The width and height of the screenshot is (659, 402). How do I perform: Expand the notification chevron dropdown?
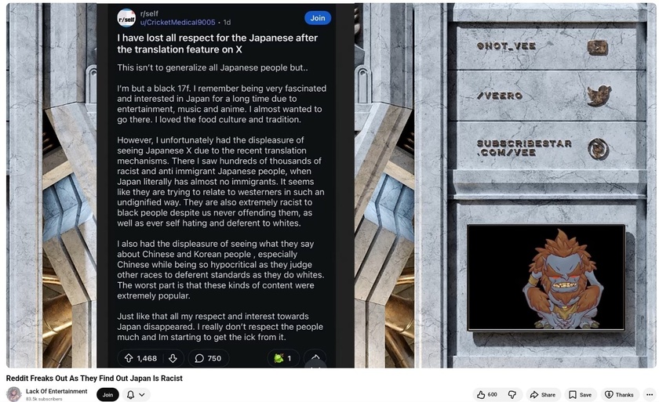tap(142, 395)
